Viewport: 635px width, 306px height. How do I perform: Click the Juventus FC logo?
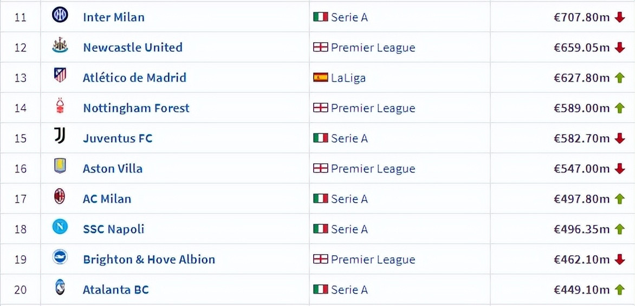[x=60, y=136]
